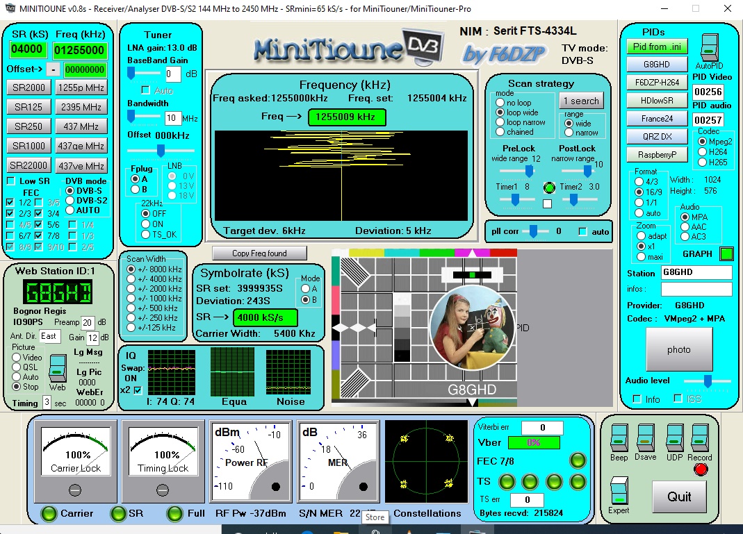
Task: Click the FEC 7/8 green LED
Action: coord(578,460)
